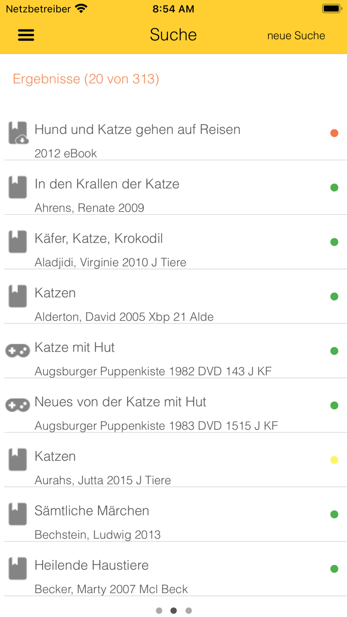Select Augsburger Puppenkiste 1982 DVD entry
The width and height of the screenshot is (347, 617).
[153, 371]
